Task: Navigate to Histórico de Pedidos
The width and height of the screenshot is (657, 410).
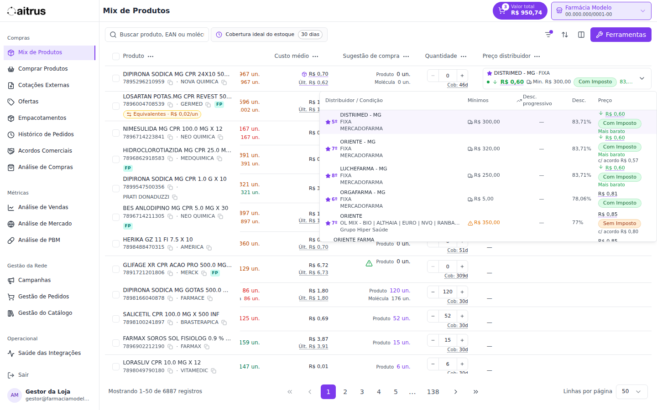Action: (49, 134)
